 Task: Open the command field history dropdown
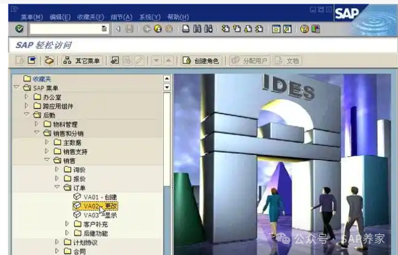pyautogui.click(x=104, y=29)
